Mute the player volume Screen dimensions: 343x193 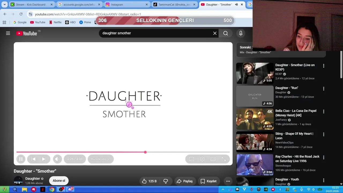[57, 159]
